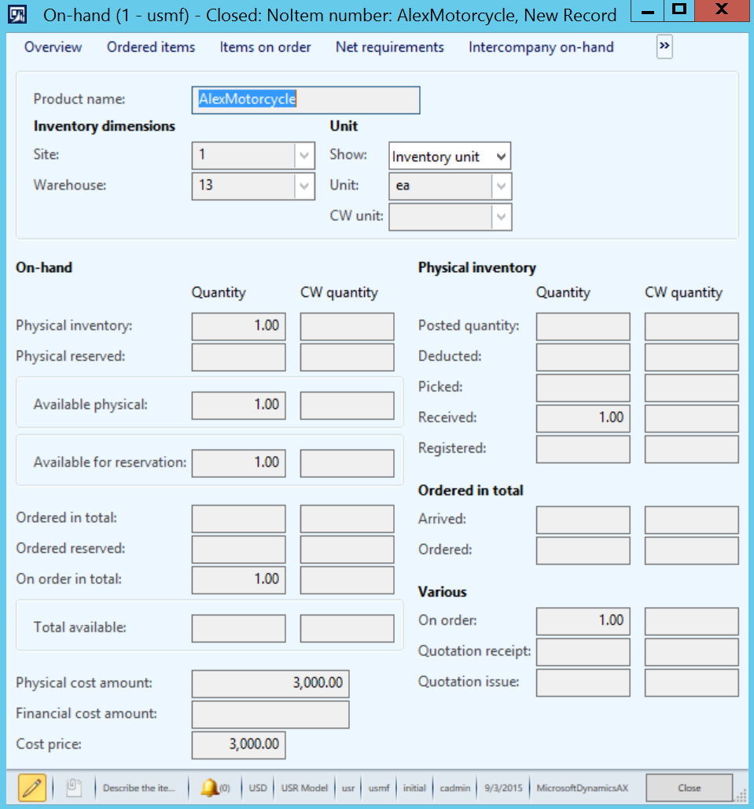Open the Site dropdown
Screen dimensions: 754x809
304,156
